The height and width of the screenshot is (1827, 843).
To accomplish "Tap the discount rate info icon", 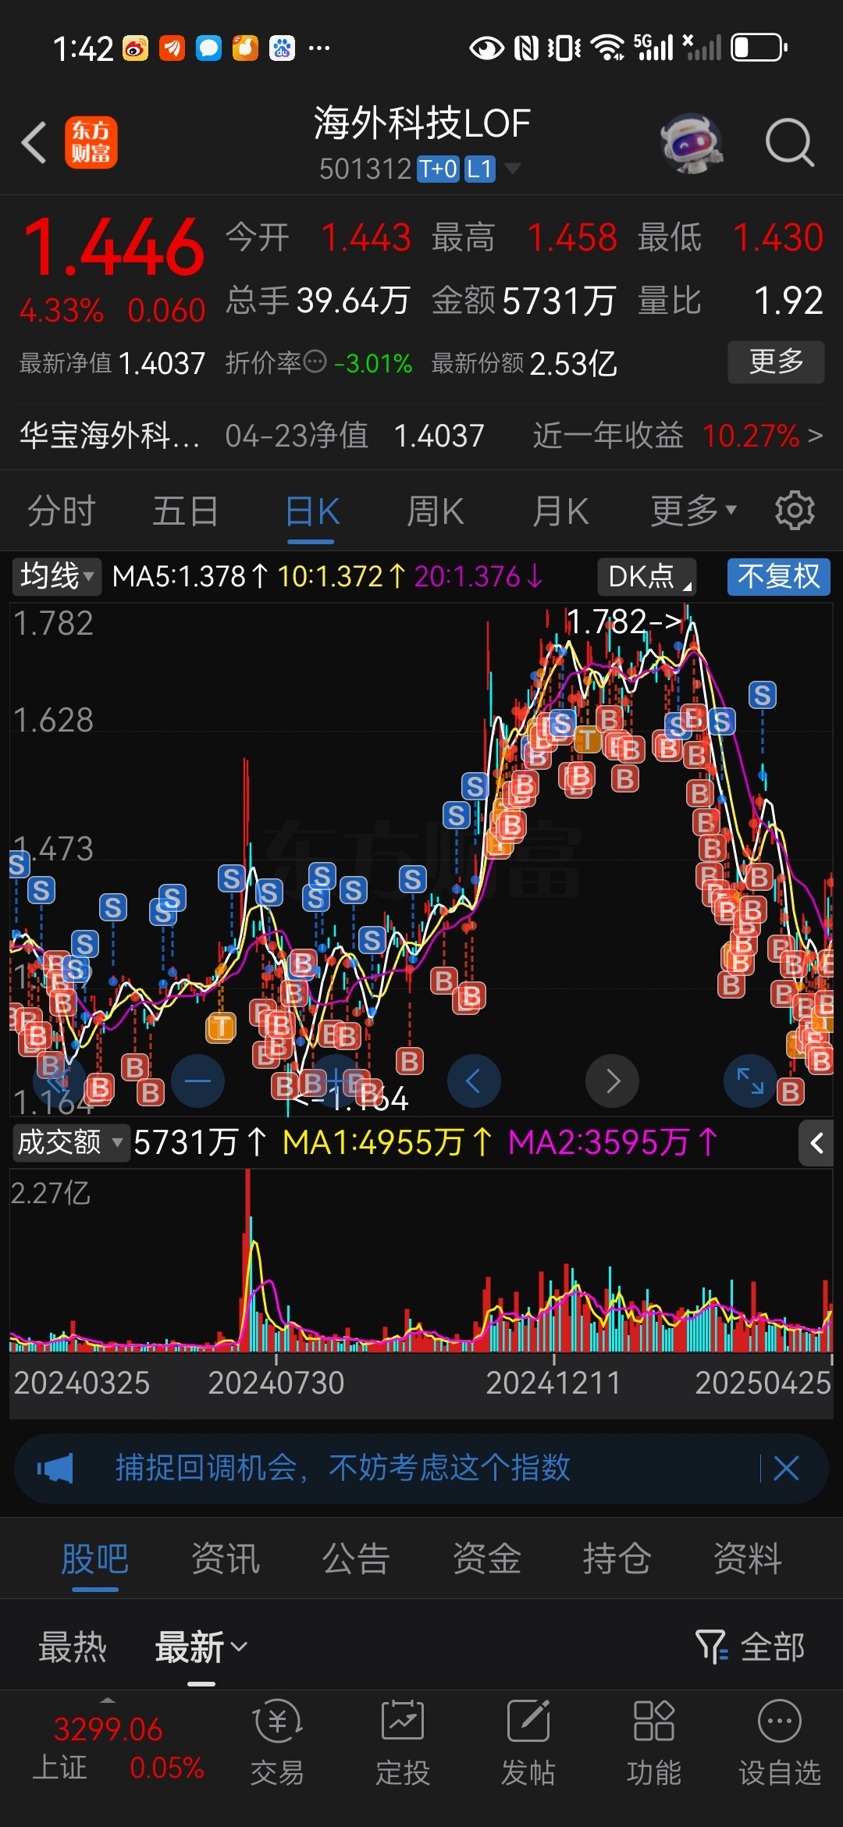I will pyautogui.click(x=315, y=361).
